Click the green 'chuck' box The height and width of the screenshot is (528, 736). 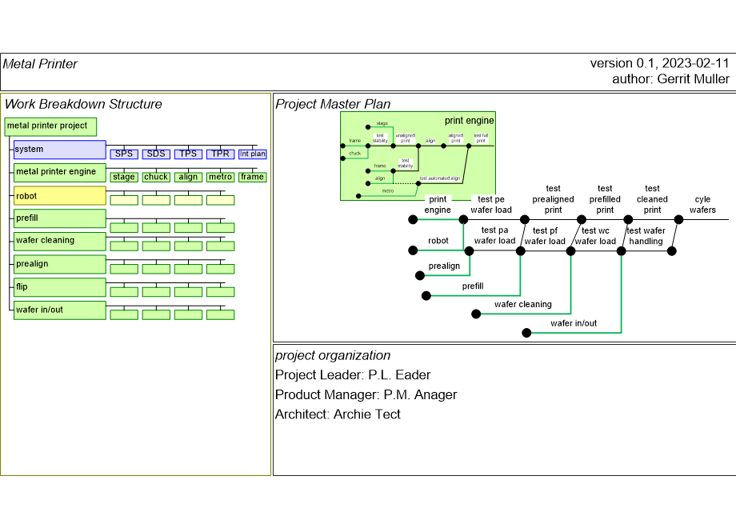tap(156, 177)
